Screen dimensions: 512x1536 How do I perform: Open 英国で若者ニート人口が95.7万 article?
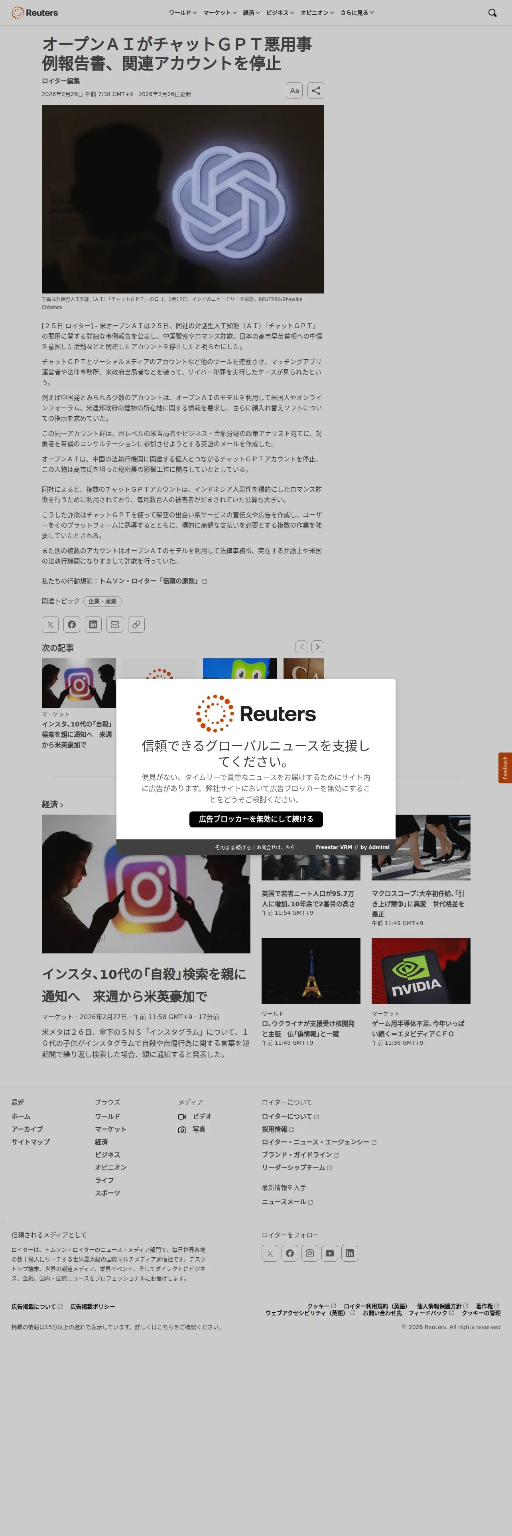[308, 898]
